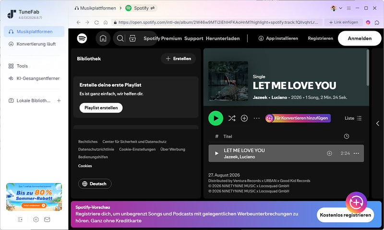Click the Spotify search magnifier
Image resolution: width=384 pixels, height=230 pixels.
[120, 38]
